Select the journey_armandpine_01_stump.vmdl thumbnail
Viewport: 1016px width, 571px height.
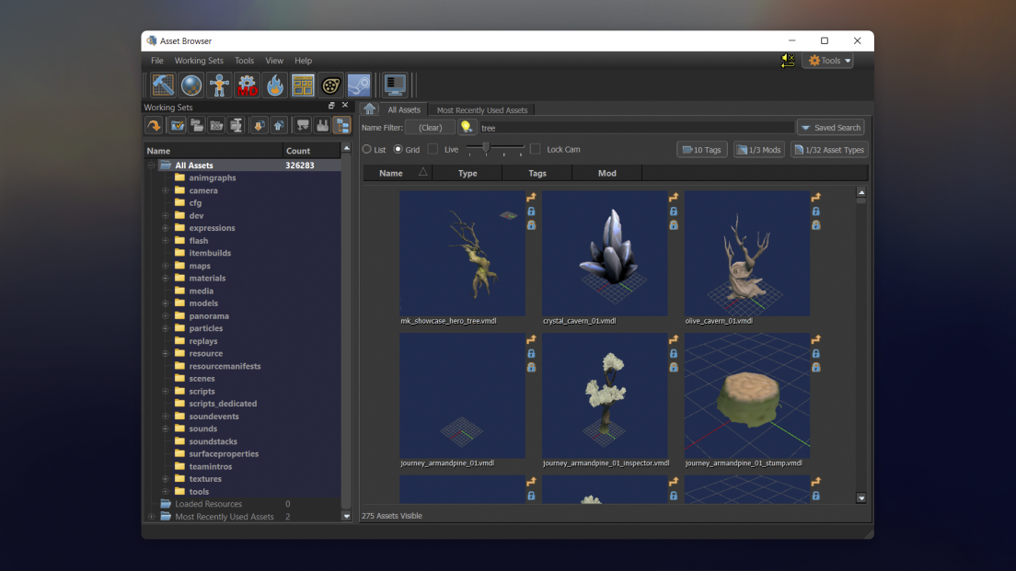pyautogui.click(x=747, y=395)
